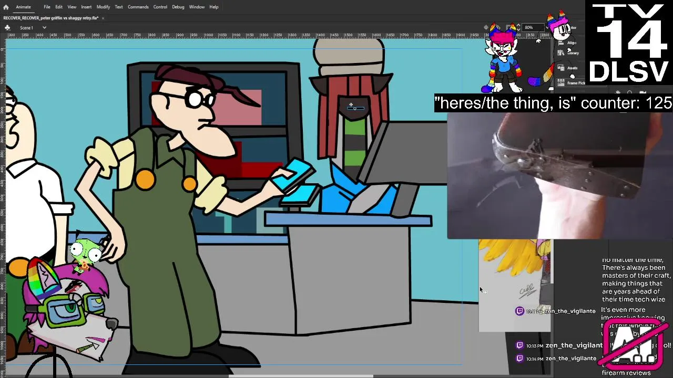Viewport: 673px width, 378px height.
Task: Click zen_the_vigilante chat username at 10:13 PM
Action: click(x=574, y=345)
